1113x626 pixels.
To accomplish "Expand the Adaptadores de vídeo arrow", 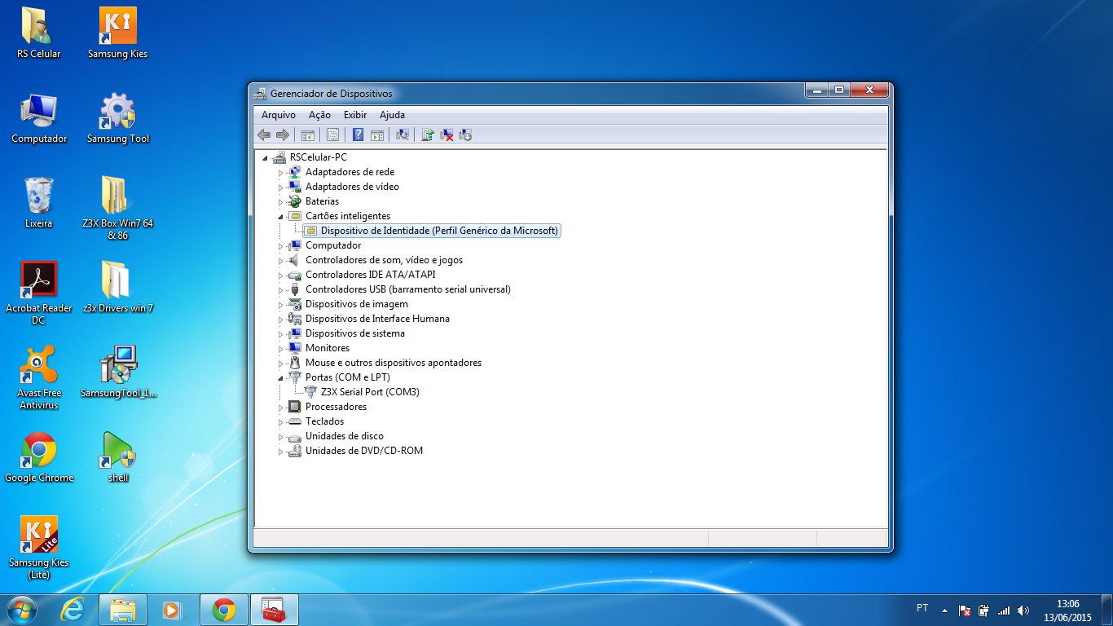I will tap(281, 187).
